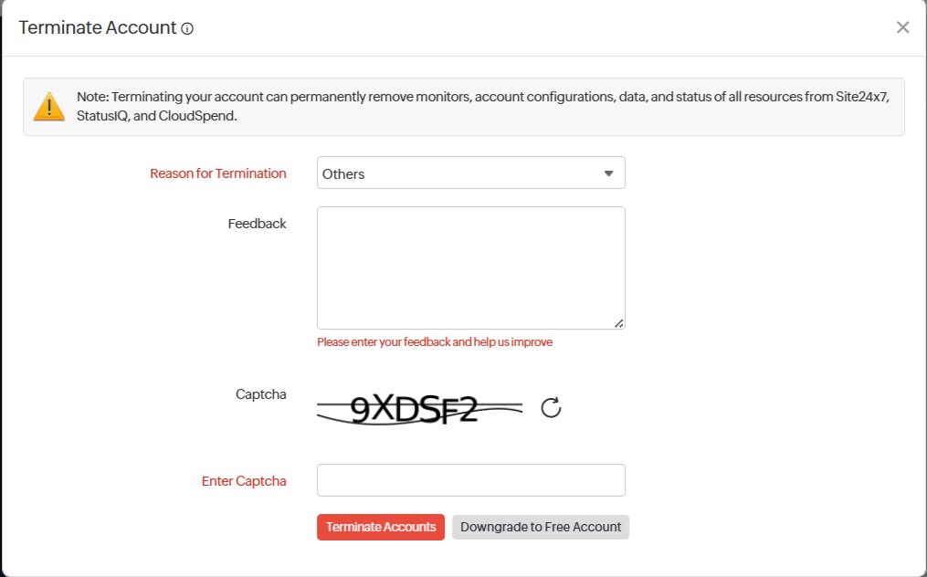Click the Terminate Accounts button
The height and width of the screenshot is (577, 927).
[381, 527]
